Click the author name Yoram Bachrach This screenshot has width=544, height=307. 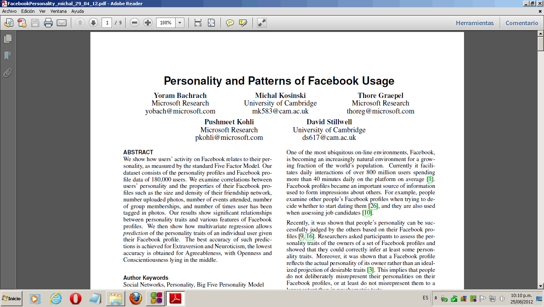click(x=180, y=96)
